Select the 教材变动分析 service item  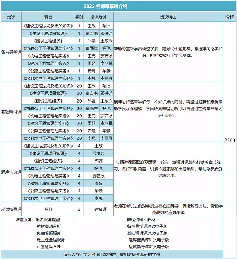(49, 227)
